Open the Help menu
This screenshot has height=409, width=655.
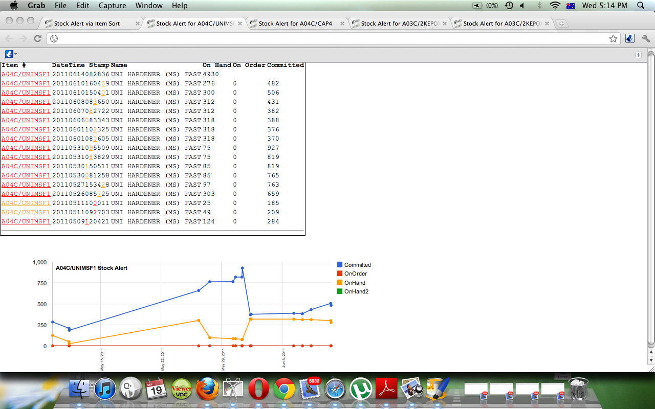180,6
